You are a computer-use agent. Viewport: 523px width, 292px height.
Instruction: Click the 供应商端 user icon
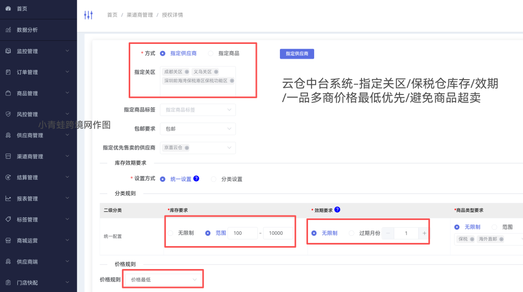tap(8, 262)
